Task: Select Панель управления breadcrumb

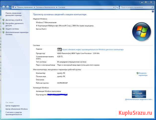Action: coord(25,7)
